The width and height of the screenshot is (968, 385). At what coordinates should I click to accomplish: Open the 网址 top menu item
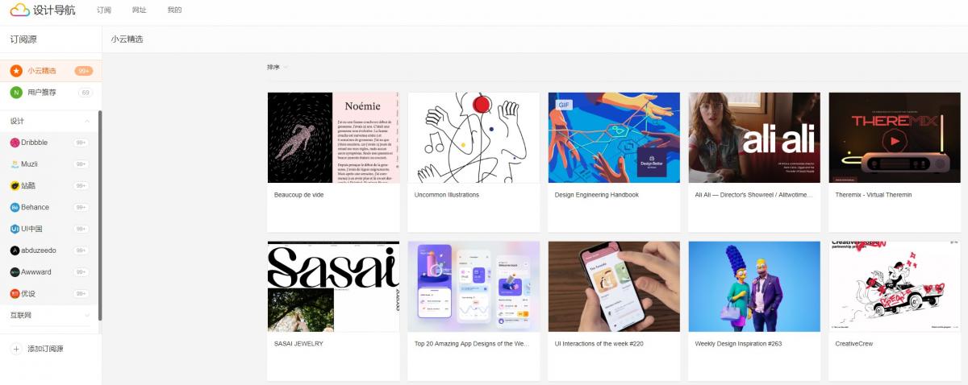[140, 10]
